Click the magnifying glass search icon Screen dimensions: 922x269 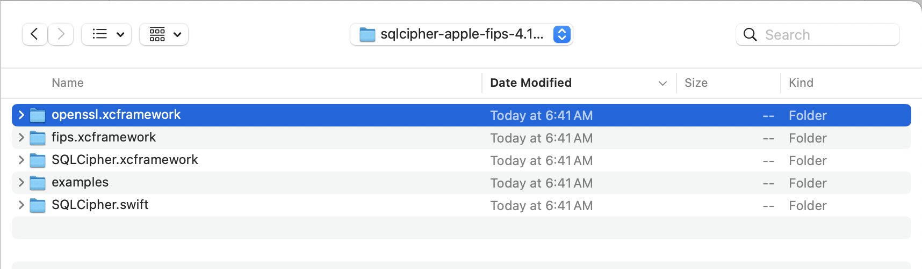[750, 35]
